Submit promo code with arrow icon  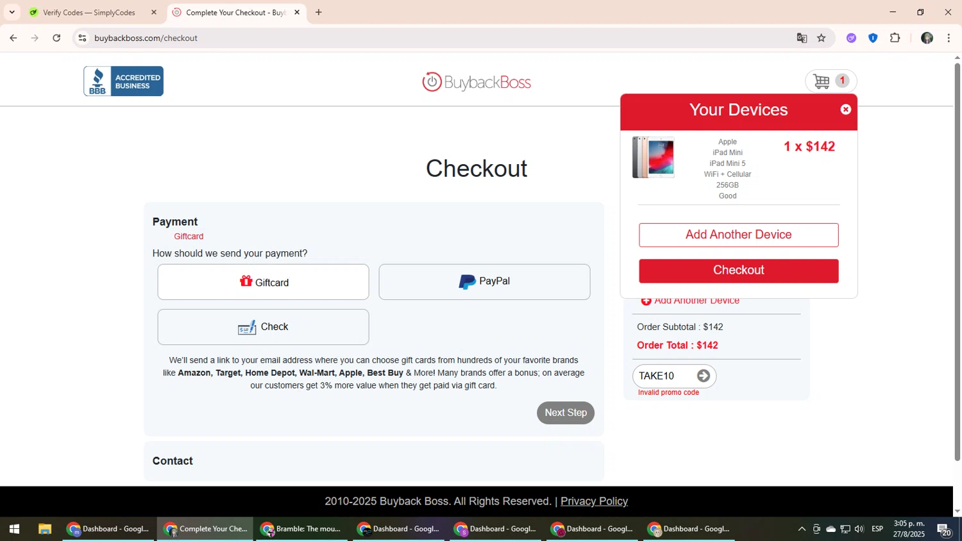(x=704, y=376)
